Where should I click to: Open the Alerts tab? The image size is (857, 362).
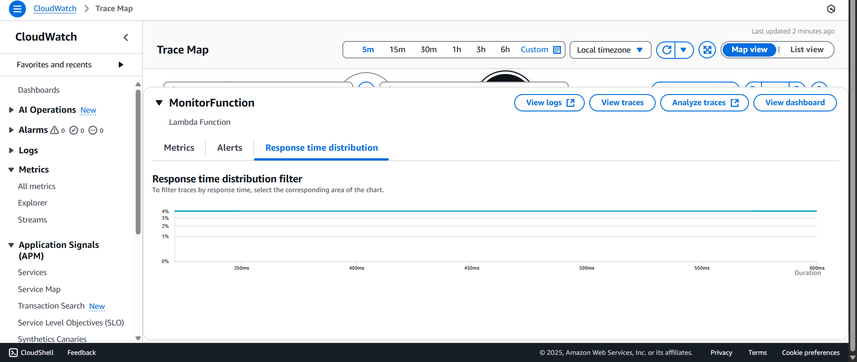229,148
